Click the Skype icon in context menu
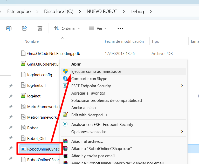This screenshot has width=199, height=164. point(65,79)
